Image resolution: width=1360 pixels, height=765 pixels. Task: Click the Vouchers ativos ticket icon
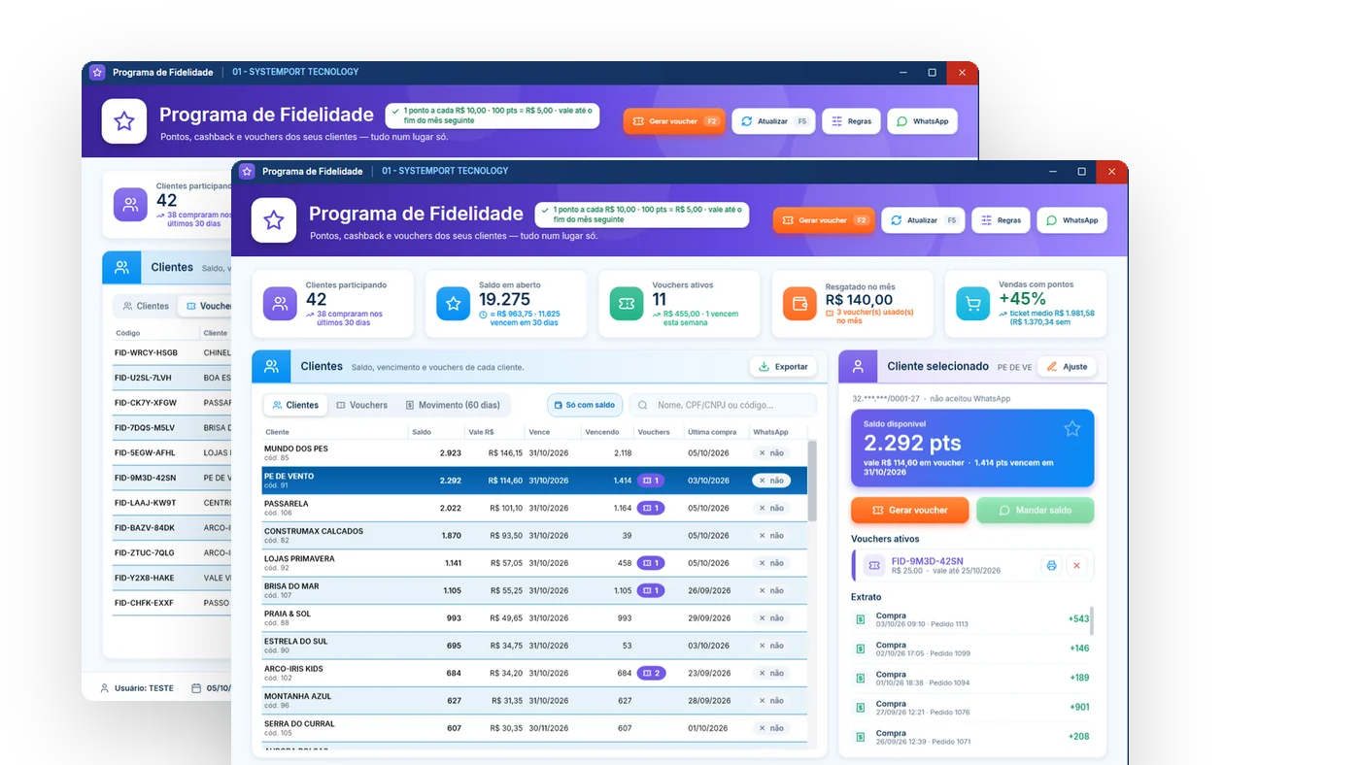[627, 304]
